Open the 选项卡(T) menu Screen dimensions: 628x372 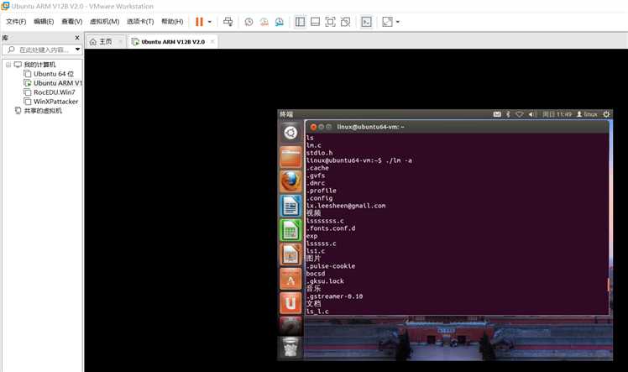pyautogui.click(x=140, y=22)
